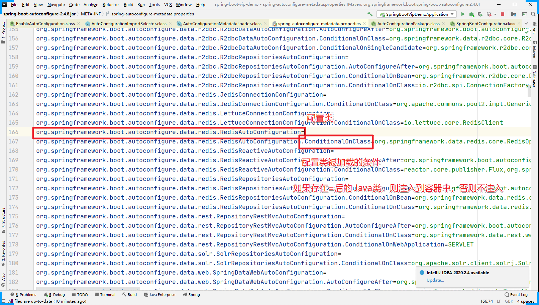The height and width of the screenshot is (305, 539).
Task: Click line 162 JedisConnectionConfiguration entry
Action: [181, 95]
